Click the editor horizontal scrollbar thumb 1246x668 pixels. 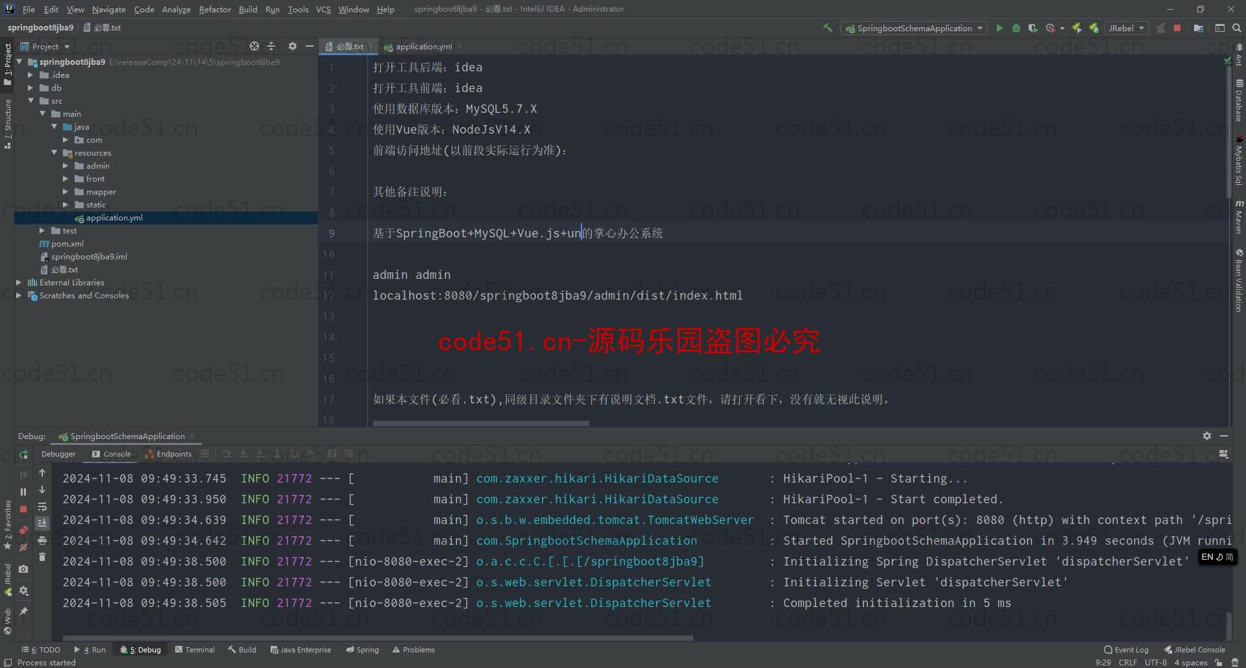(481, 423)
